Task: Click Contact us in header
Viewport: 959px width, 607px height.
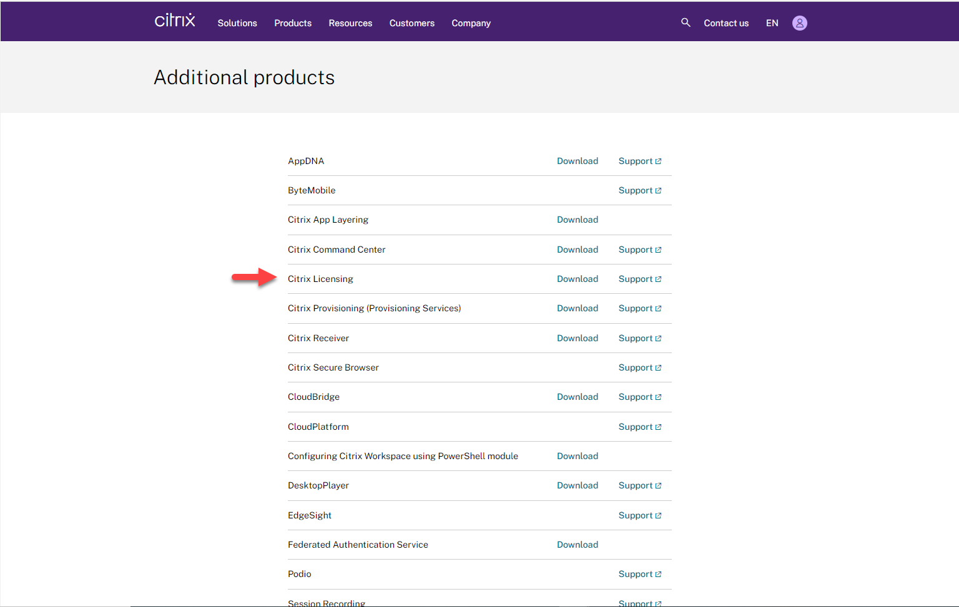Action: [726, 23]
